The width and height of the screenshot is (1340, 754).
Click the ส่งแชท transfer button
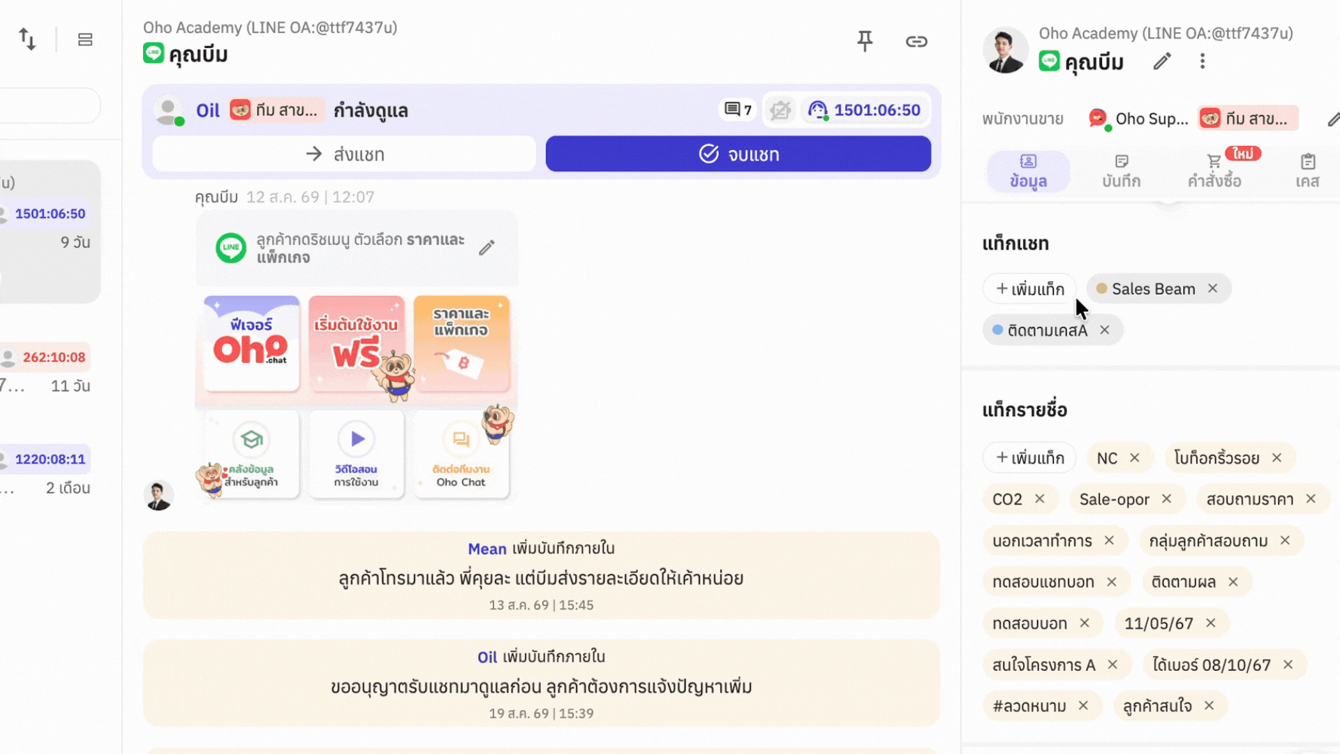click(x=344, y=154)
